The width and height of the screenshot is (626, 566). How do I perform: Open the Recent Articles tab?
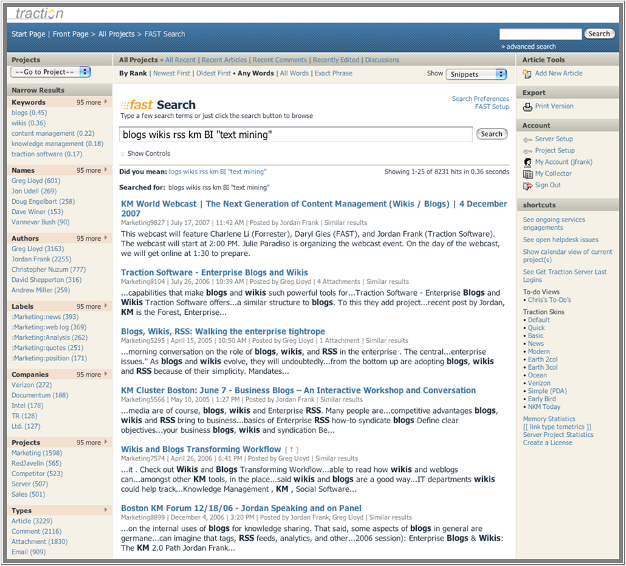point(224,60)
